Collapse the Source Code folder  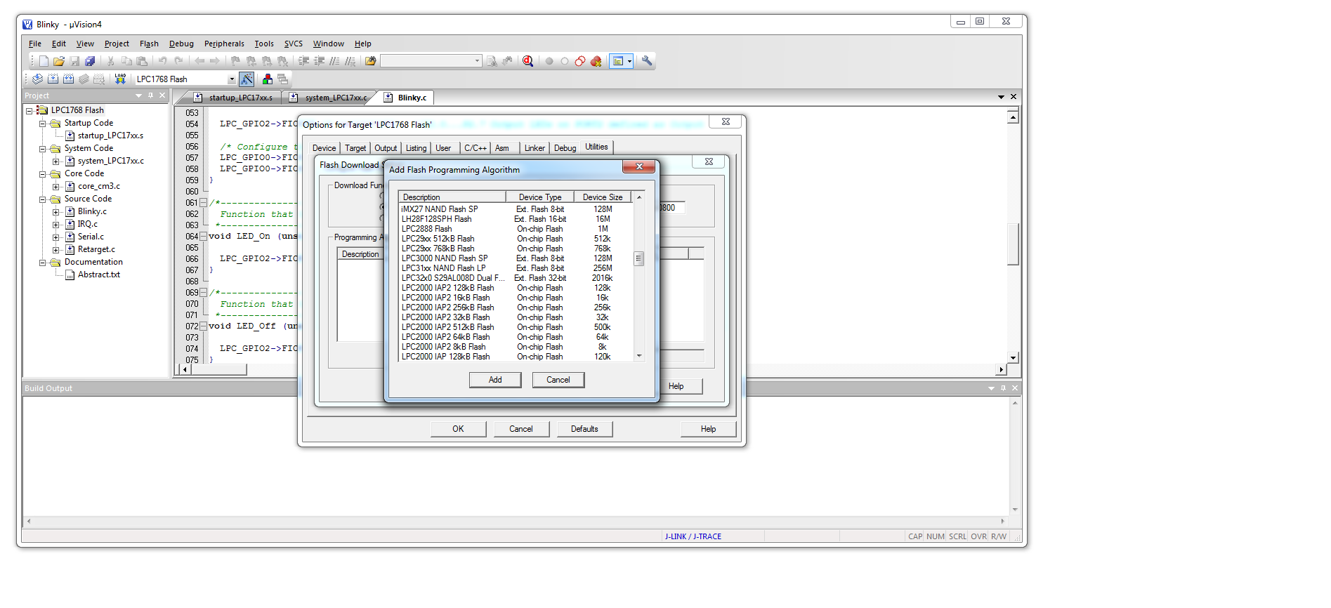click(x=42, y=199)
